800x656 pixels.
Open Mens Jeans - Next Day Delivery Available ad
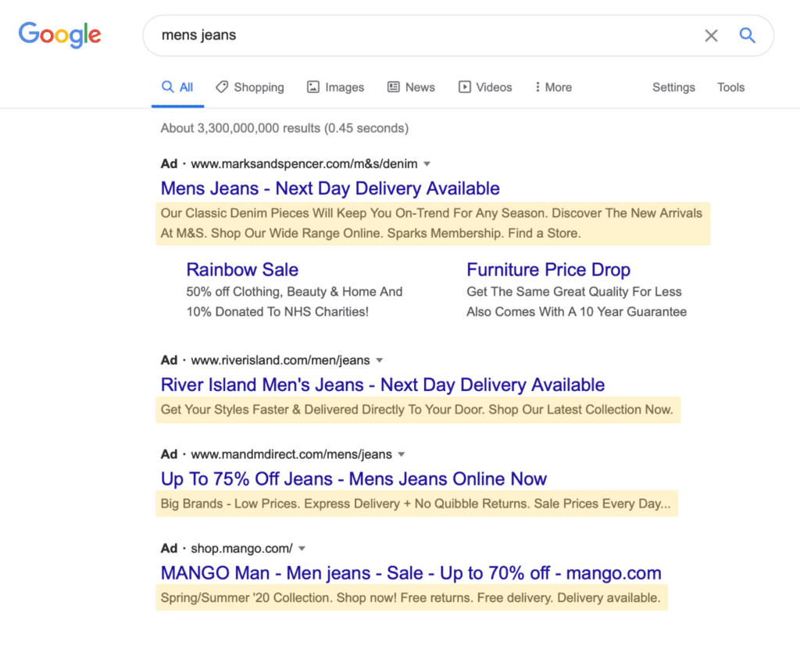[330, 188]
